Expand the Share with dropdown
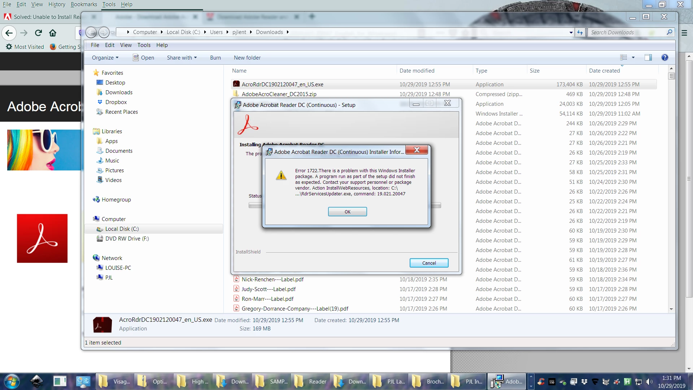The width and height of the screenshot is (693, 390). [182, 58]
